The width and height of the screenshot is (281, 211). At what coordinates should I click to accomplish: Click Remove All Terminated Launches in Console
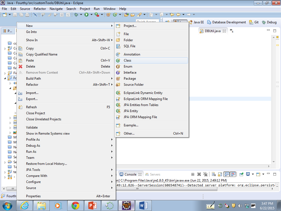click(x=205, y=174)
